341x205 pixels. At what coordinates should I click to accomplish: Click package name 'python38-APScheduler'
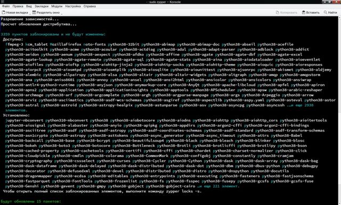click(x=213, y=90)
